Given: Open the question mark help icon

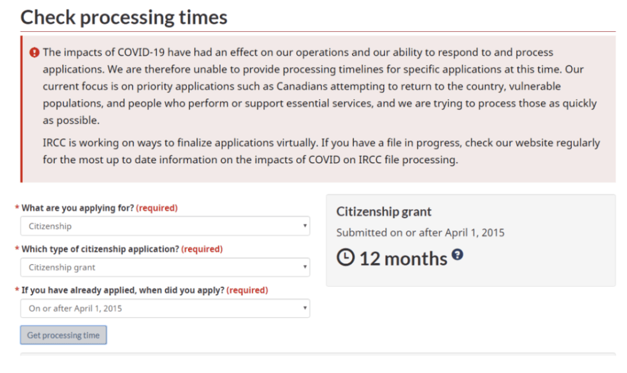Looking at the screenshot, I should pyautogui.click(x=457, y=254).
